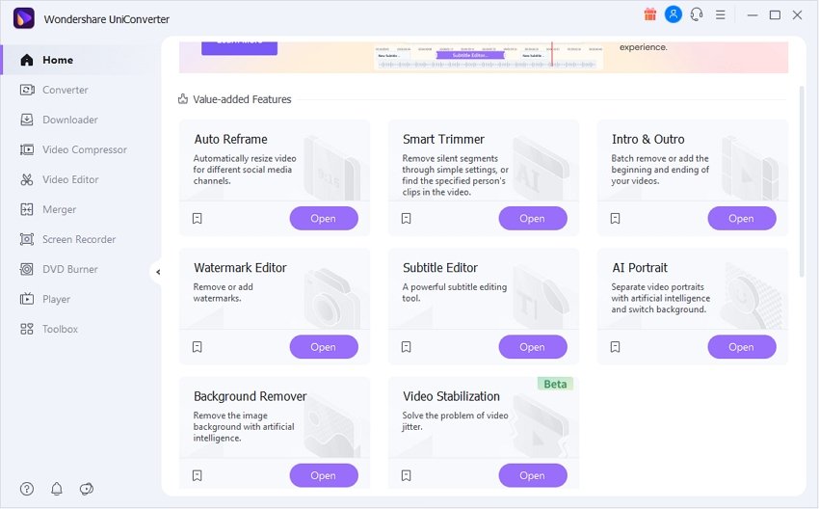The width and height of the screenshot is (819, 509).
Task: Toggle bookmark on Auto Reframe card
Action: [198, 219]
